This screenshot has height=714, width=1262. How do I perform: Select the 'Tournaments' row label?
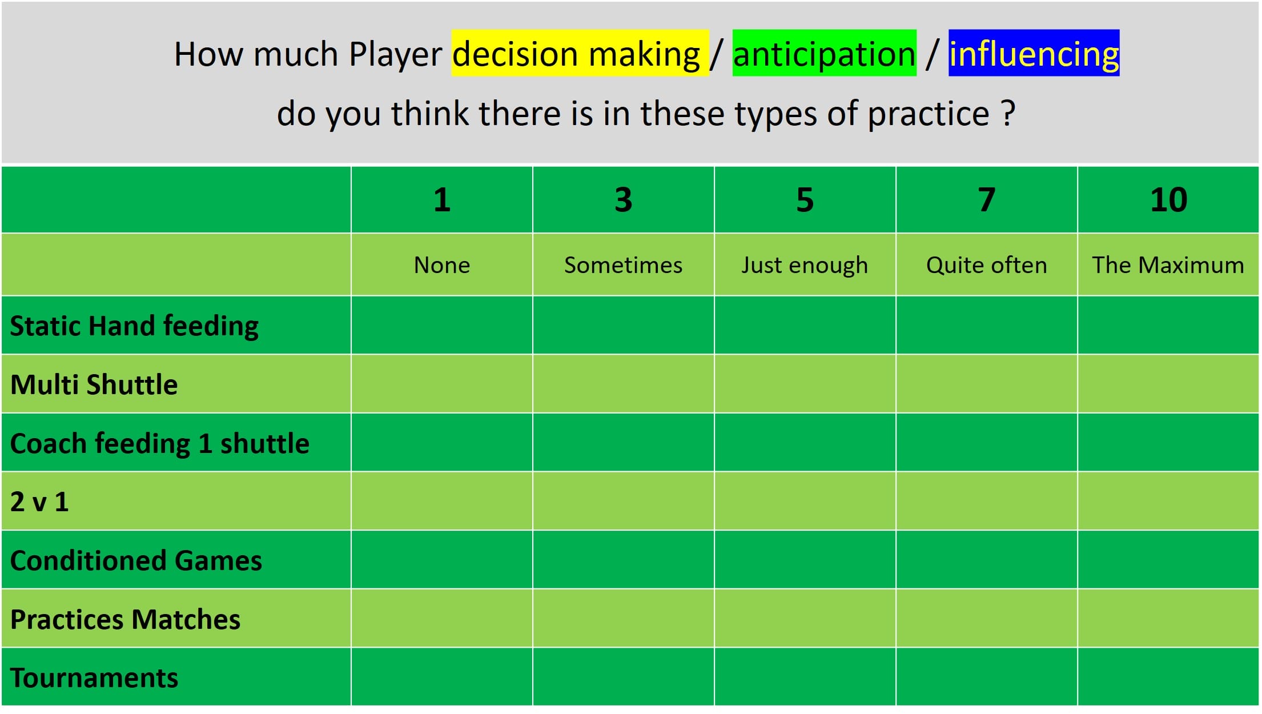94,678
